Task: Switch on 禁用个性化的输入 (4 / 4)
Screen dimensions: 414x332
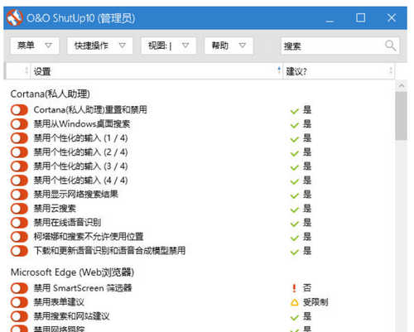Action: click(19, 180)
